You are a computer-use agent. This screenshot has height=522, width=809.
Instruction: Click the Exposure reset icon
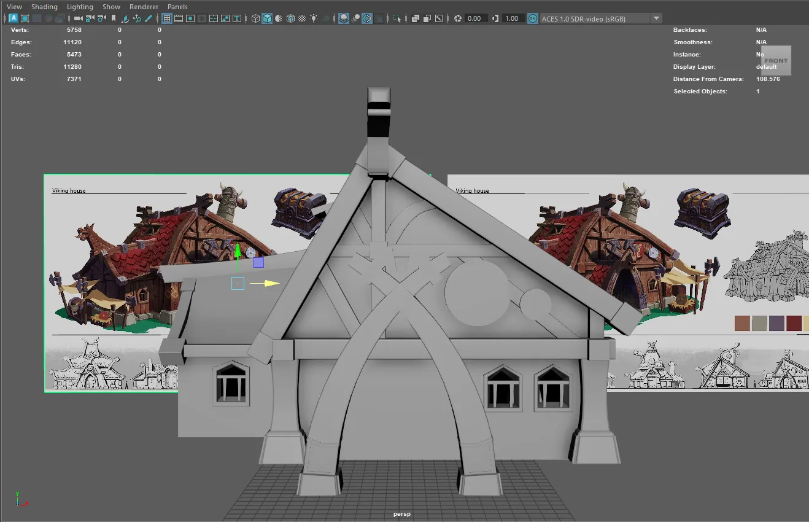coord(457,18)
